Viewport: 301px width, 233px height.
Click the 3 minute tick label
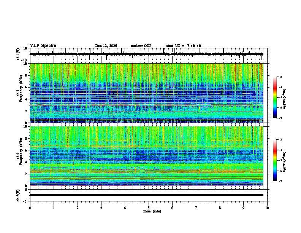pyautogui.click(x=101, y=208)
